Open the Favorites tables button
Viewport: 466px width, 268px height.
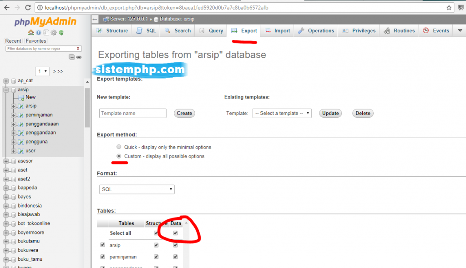[35, 41]
